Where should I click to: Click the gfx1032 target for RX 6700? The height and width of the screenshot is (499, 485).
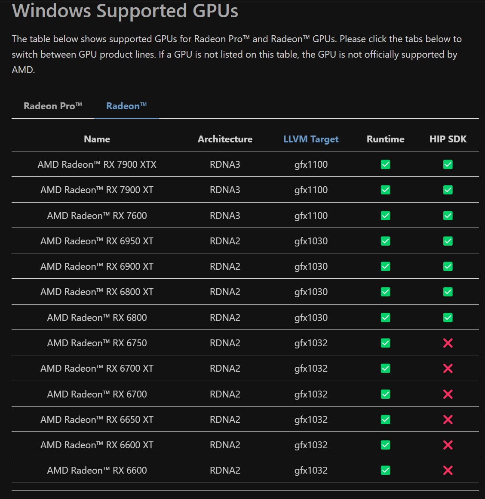point(311,394)
